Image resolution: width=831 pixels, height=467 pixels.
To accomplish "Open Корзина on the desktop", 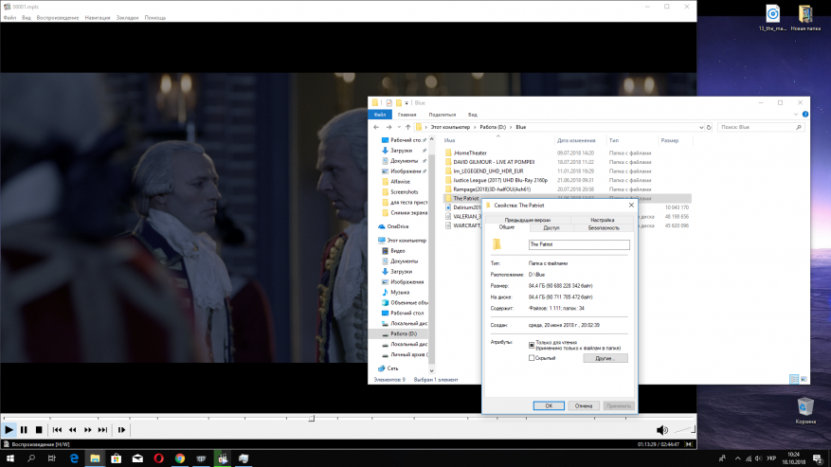I will coord(805,411).
